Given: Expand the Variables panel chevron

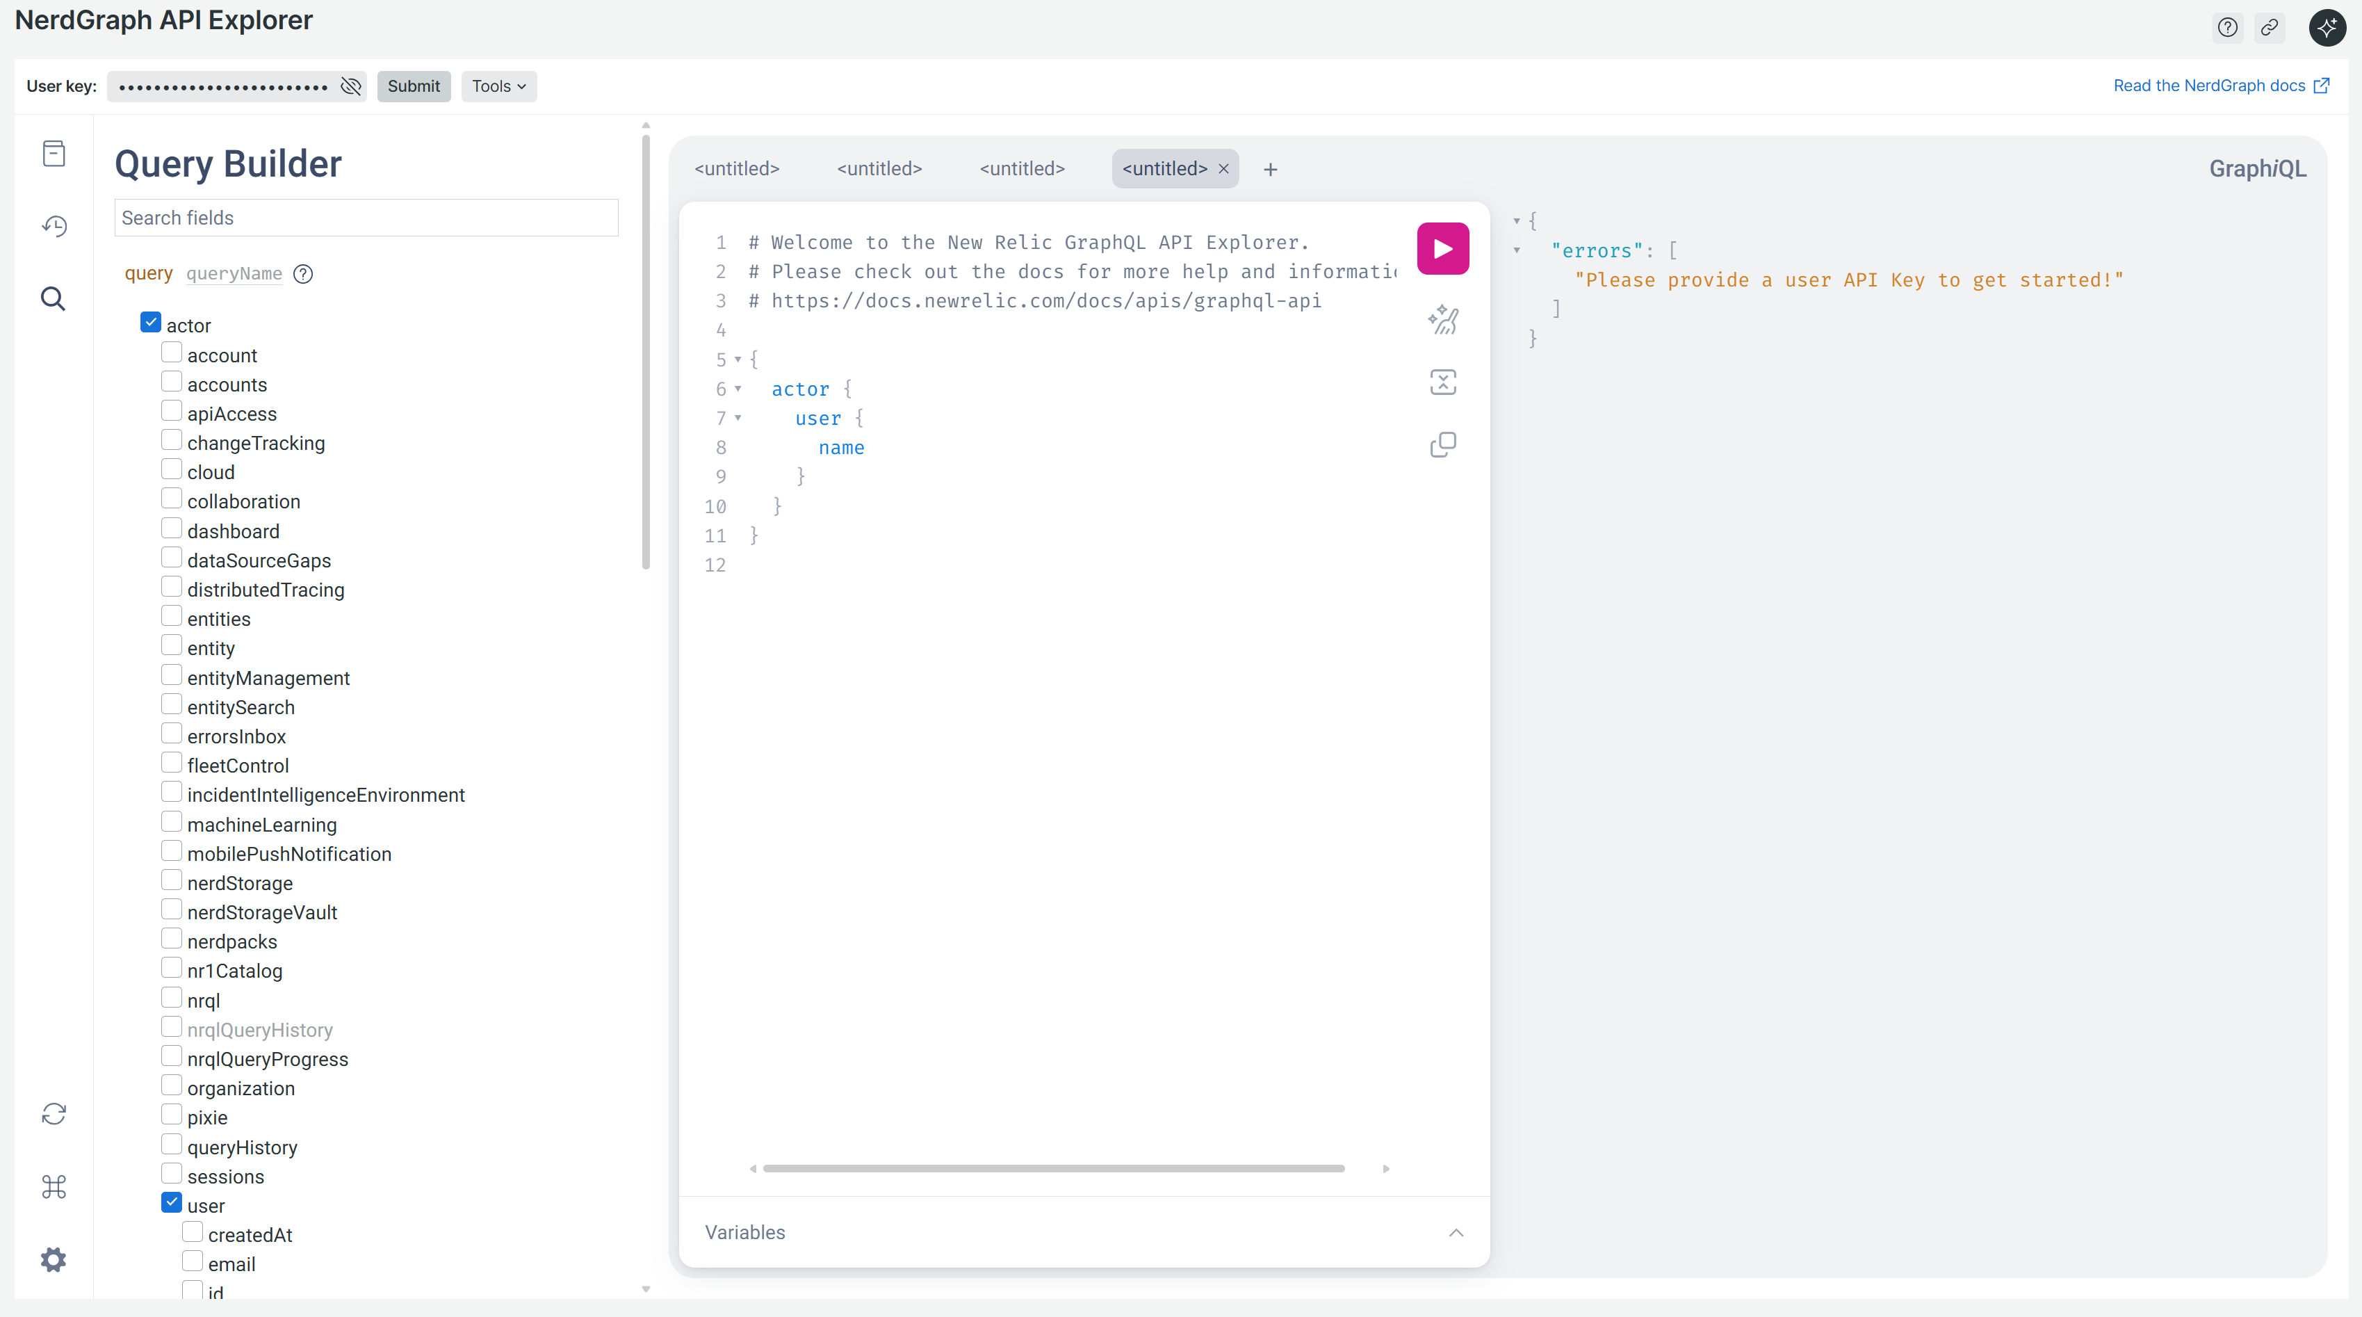Looking at the screenshot, I should point(1455,1233).
